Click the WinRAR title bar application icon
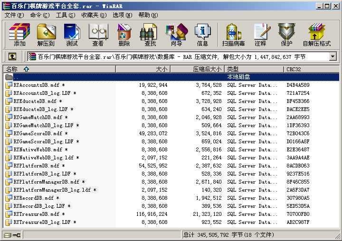This screenshot has width=342, height=241. 6,6
